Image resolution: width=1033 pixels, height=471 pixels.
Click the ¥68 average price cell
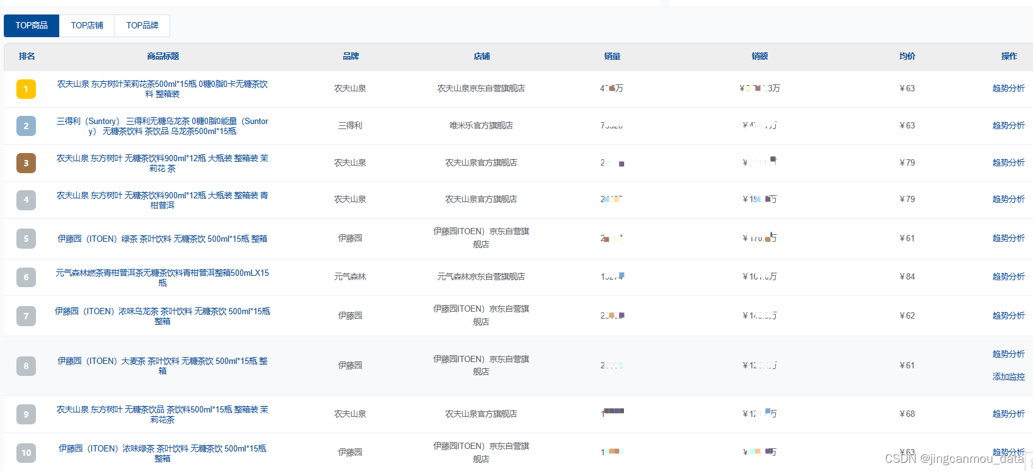pyautogui.click(x=907, y=414)
